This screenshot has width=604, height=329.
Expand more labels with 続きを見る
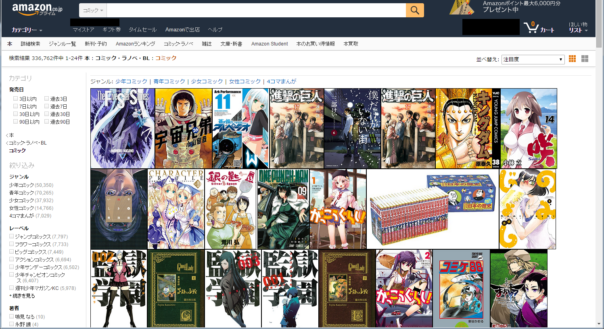24,296
